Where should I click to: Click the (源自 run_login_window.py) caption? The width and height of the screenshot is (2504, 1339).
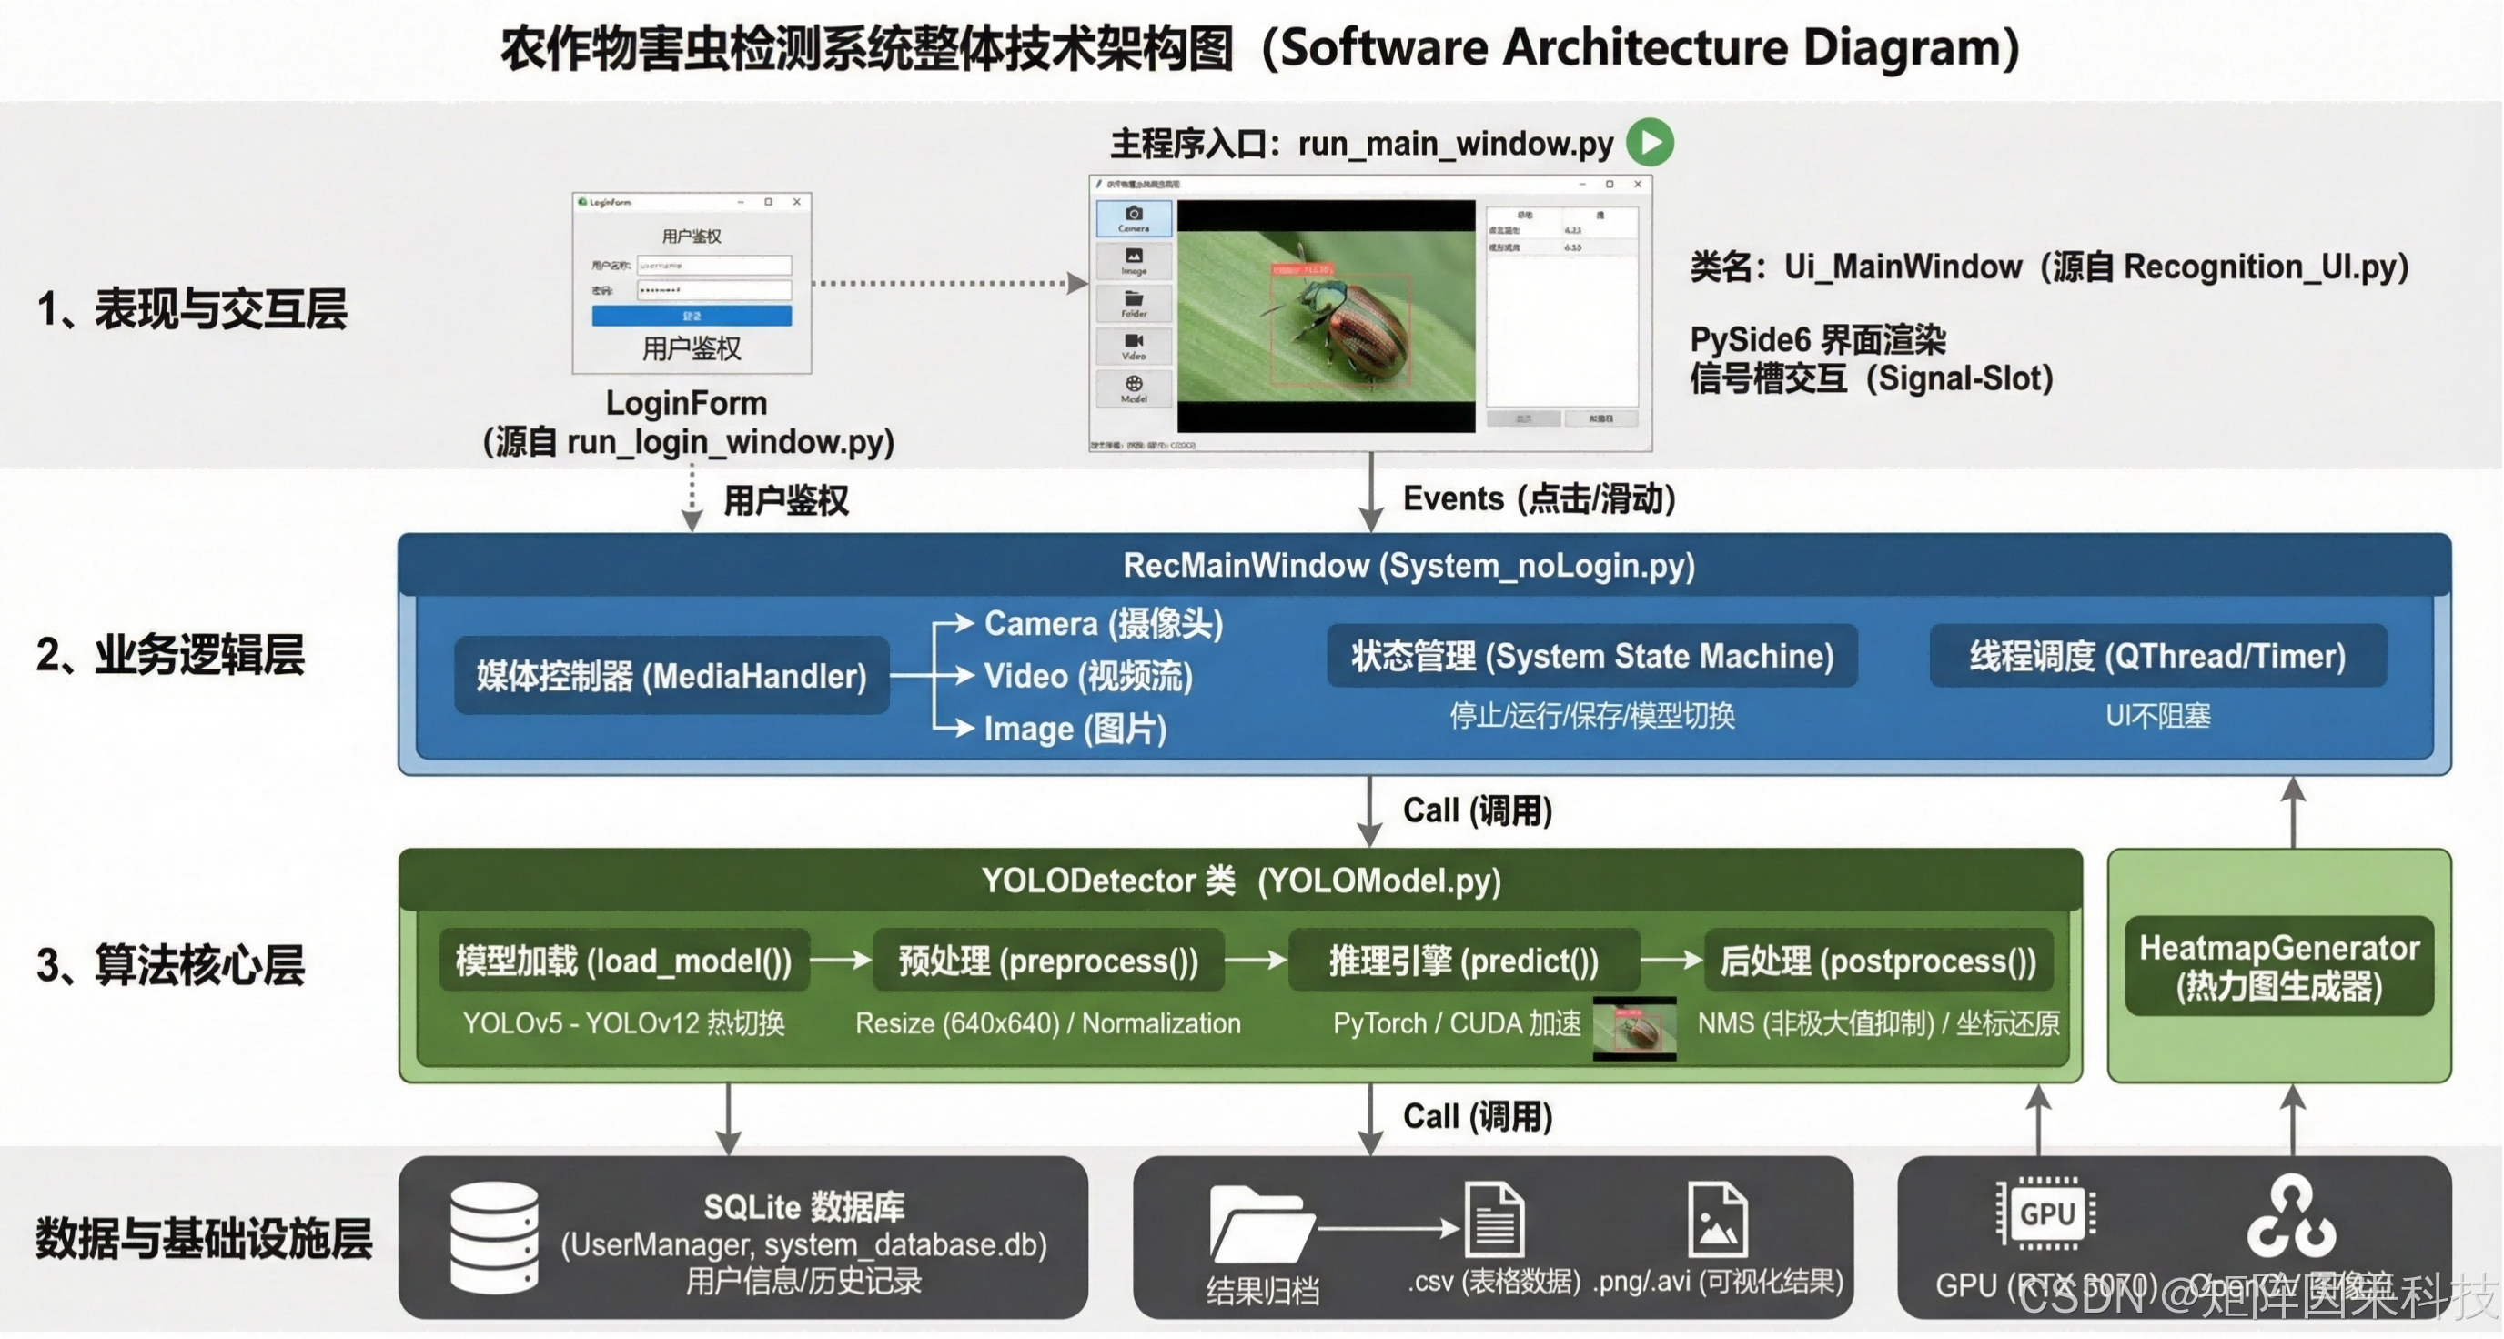pyautogui.click(x=688, y=441)
